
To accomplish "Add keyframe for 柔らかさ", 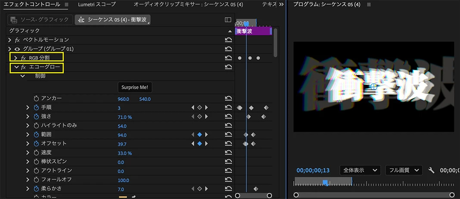I will [x=199, y=189].
